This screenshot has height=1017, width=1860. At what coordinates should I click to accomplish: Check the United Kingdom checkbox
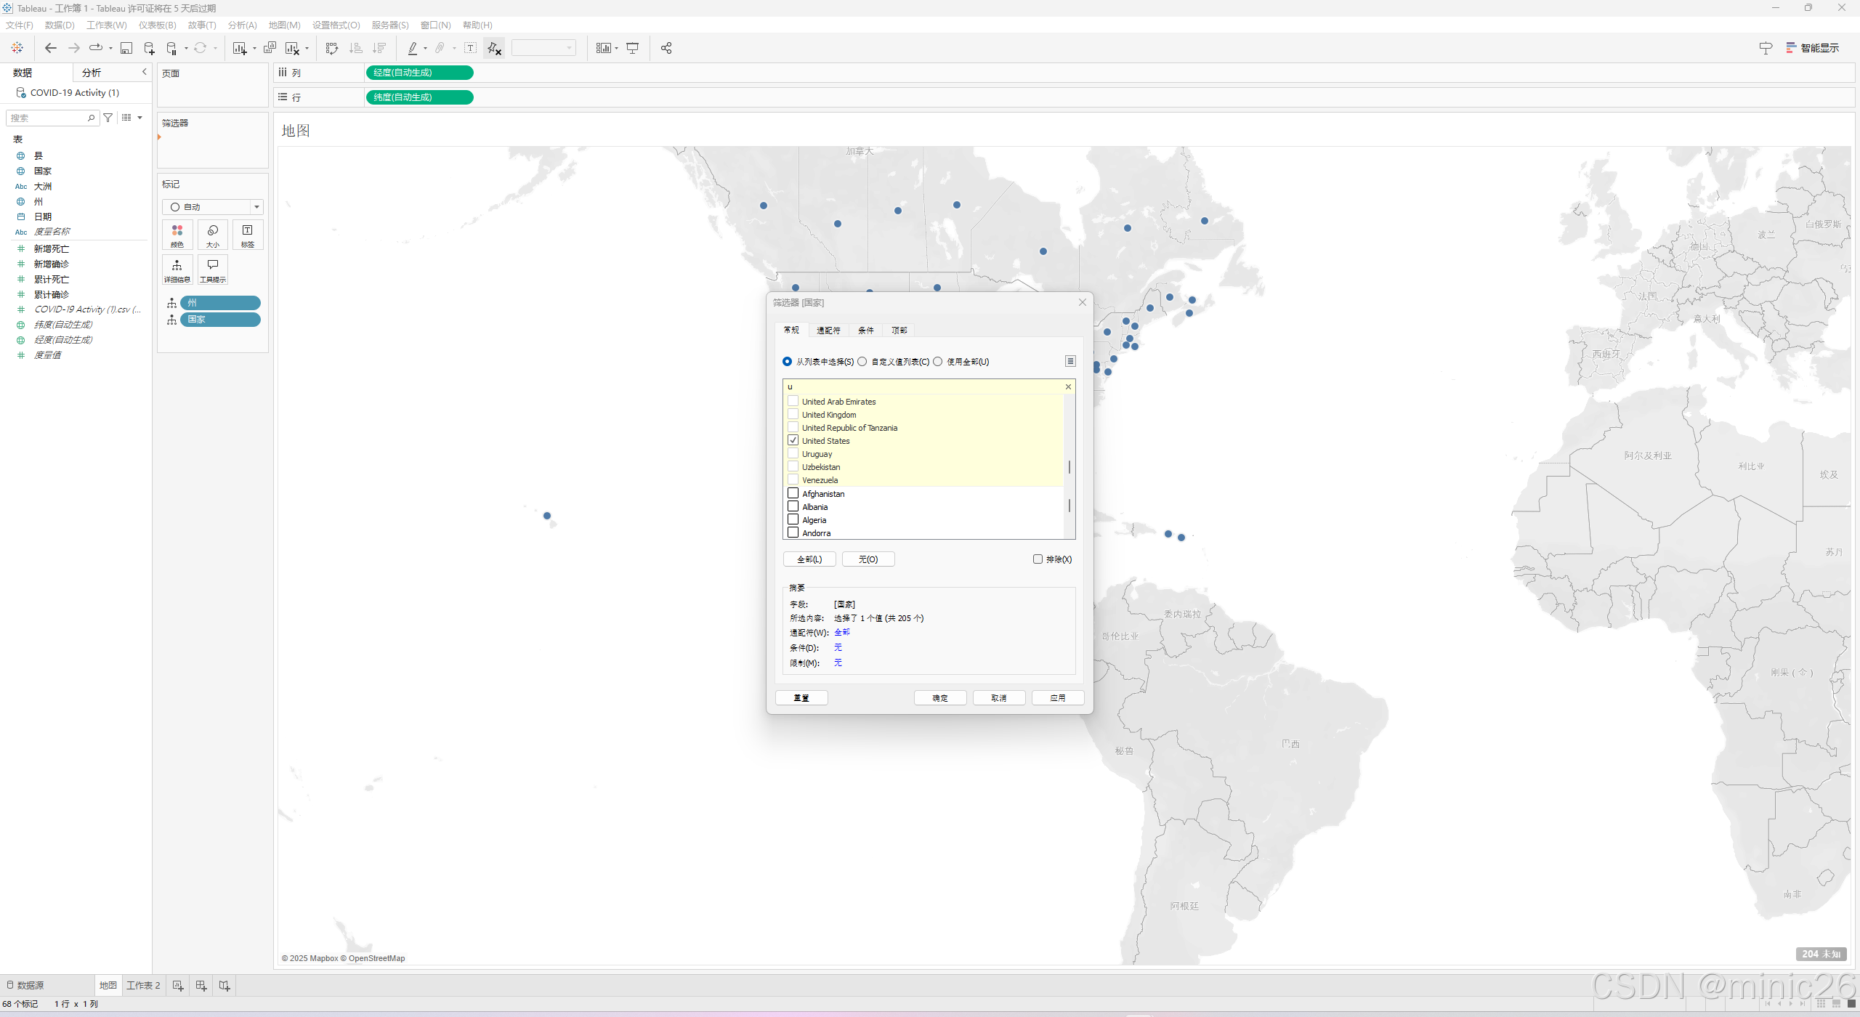793,414
